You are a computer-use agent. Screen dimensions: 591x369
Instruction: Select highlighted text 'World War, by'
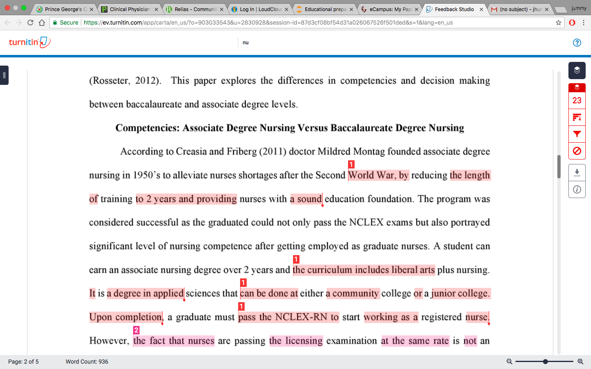(378, 175)
